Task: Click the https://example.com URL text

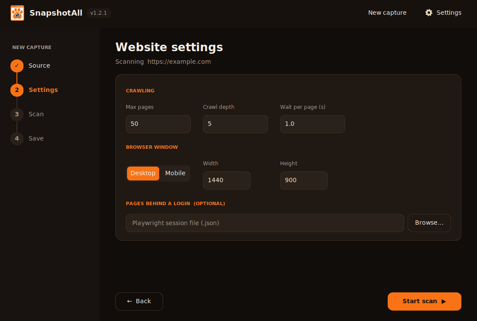Action: (x=179, y=62)
